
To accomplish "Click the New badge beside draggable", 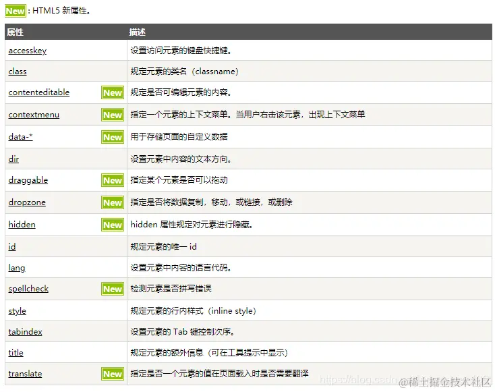I will pos(113,180).
